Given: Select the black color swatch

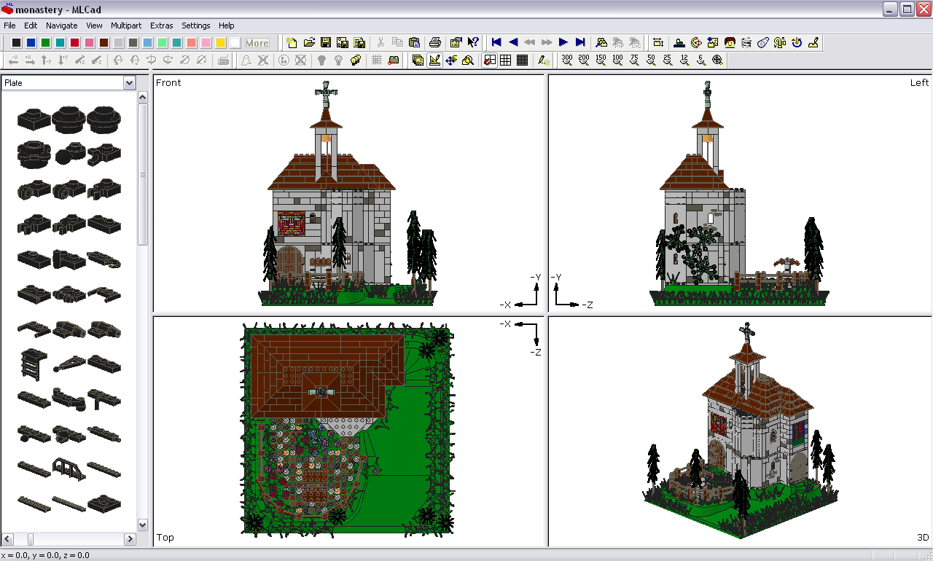Looking at the screenshot, I should [16, 43].
